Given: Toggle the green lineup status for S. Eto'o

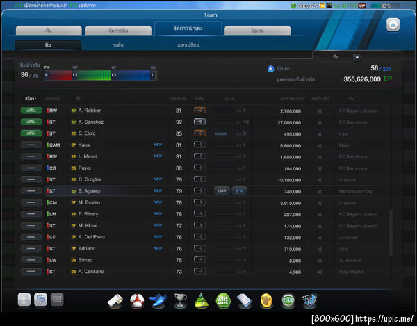Looking at the screenshot, I should pos(31,133).
